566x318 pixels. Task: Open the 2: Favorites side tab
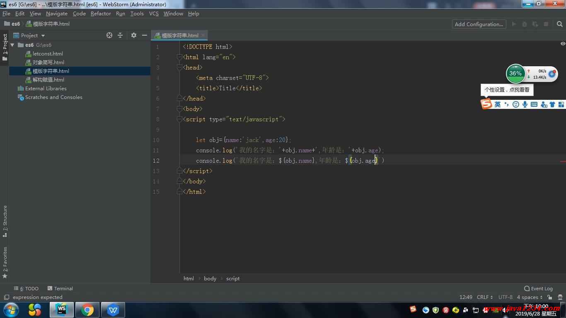5,263
